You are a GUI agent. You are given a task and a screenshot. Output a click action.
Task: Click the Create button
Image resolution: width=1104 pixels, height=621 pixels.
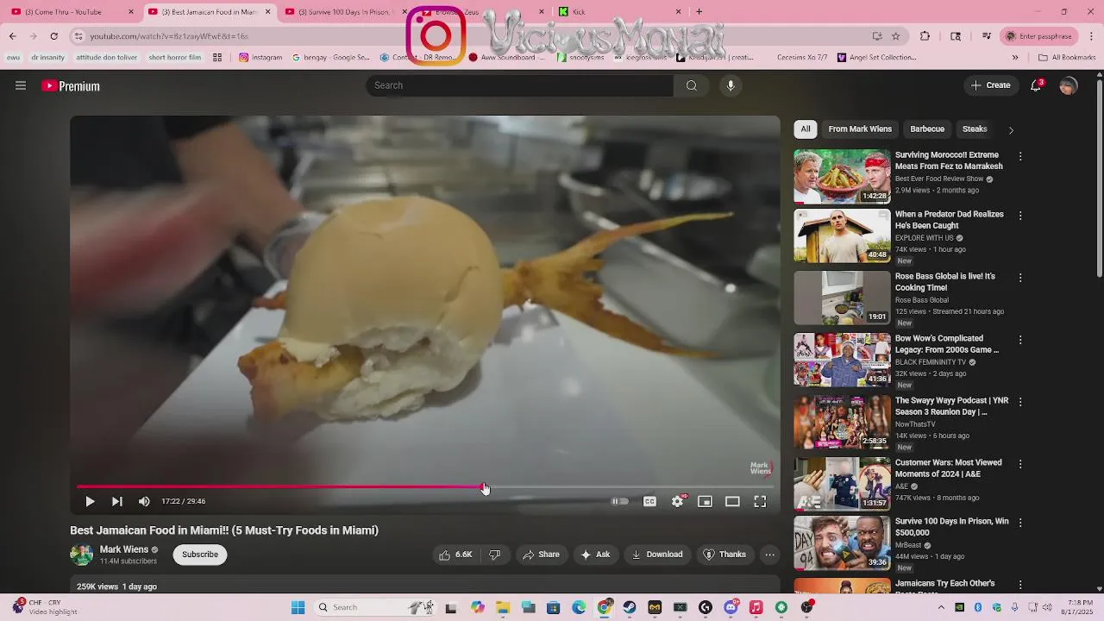click(990, 85)
